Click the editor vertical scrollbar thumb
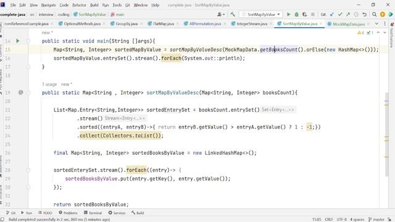This screenshot has width=395, height=222. coord(386,134)
